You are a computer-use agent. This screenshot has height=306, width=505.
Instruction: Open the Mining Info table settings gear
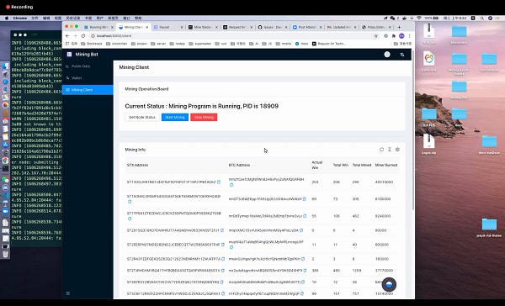tap(397, 150)
